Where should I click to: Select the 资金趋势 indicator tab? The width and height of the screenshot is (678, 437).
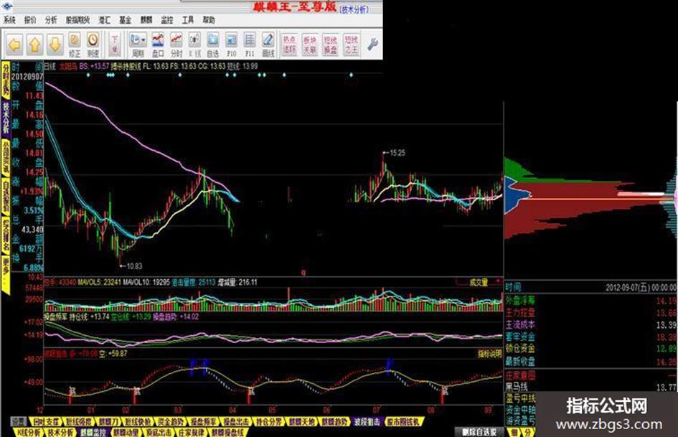[x=169, y=422]
